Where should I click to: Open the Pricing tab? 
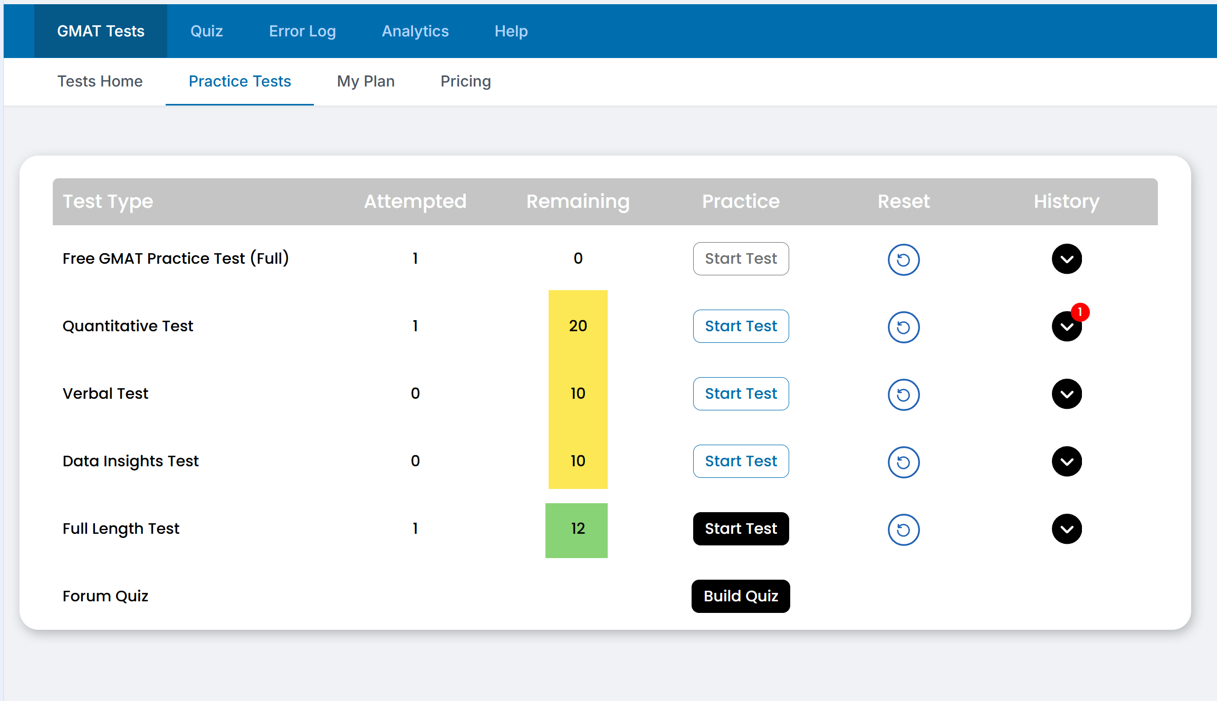tap(465, 81)
